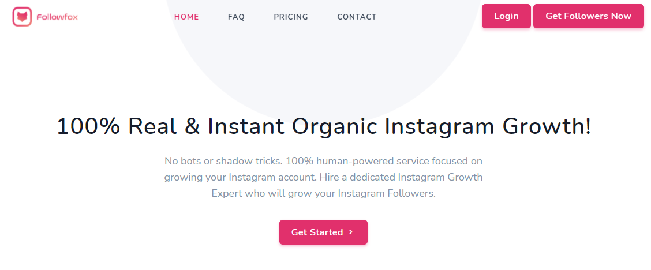Click the gray circular background shape
The height and width of the screenshot is (270, 651).
pyautogui.click(x=323, y=69)
